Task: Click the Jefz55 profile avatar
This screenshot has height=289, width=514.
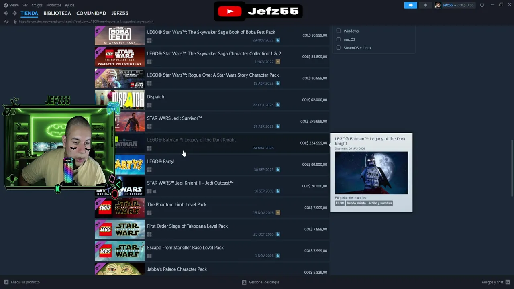Action: [438, 5]
